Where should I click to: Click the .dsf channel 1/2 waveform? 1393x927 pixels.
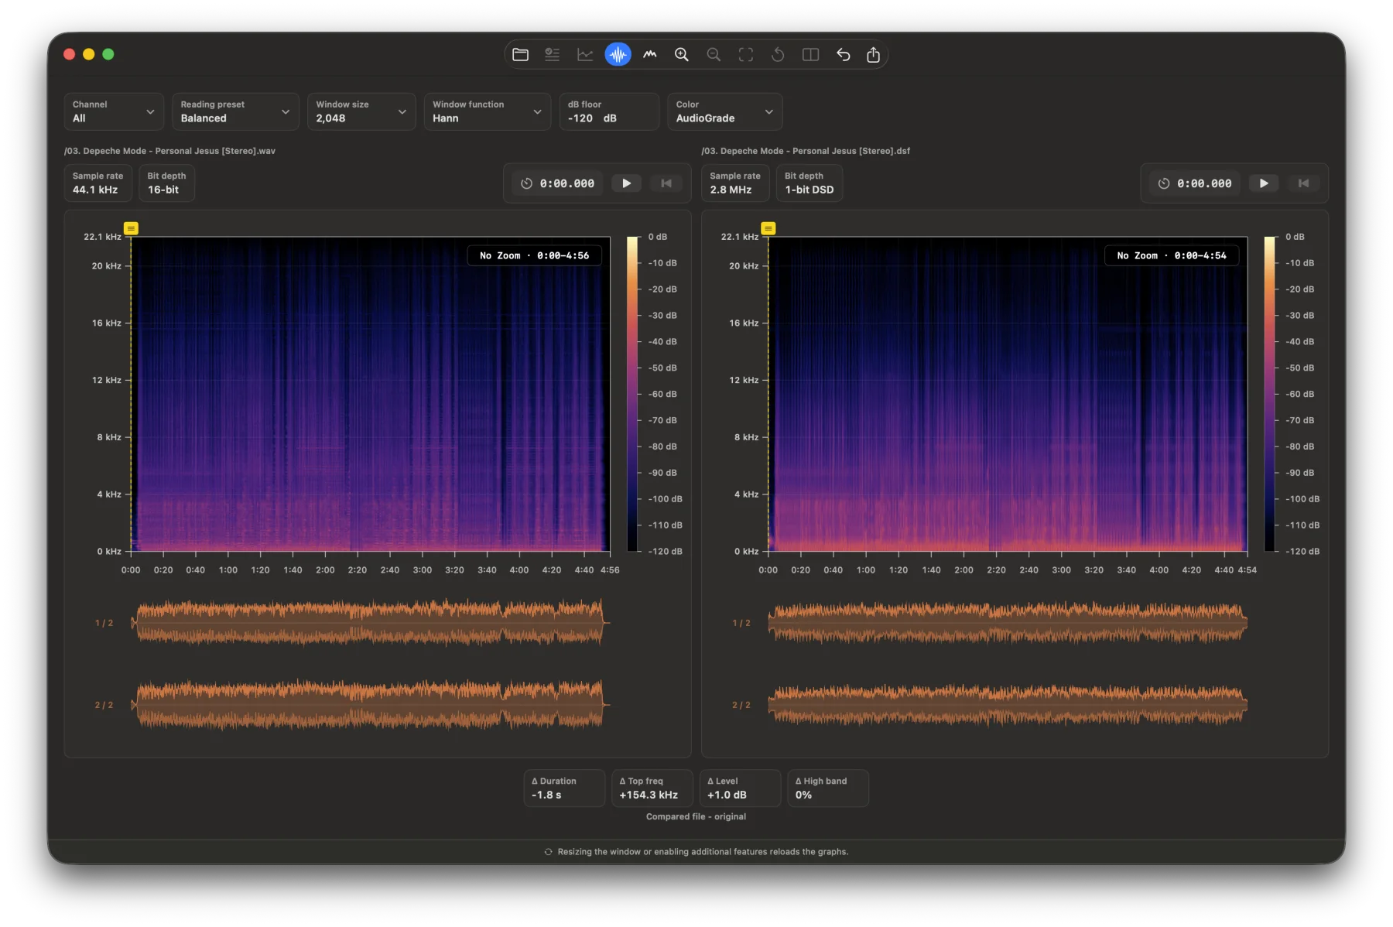1008,622
